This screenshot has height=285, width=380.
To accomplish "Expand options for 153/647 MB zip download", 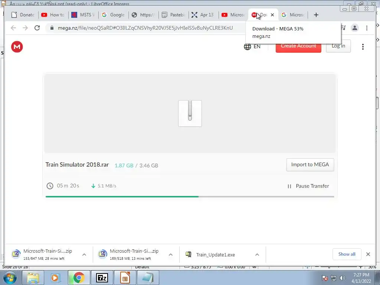I will [84, 255].
